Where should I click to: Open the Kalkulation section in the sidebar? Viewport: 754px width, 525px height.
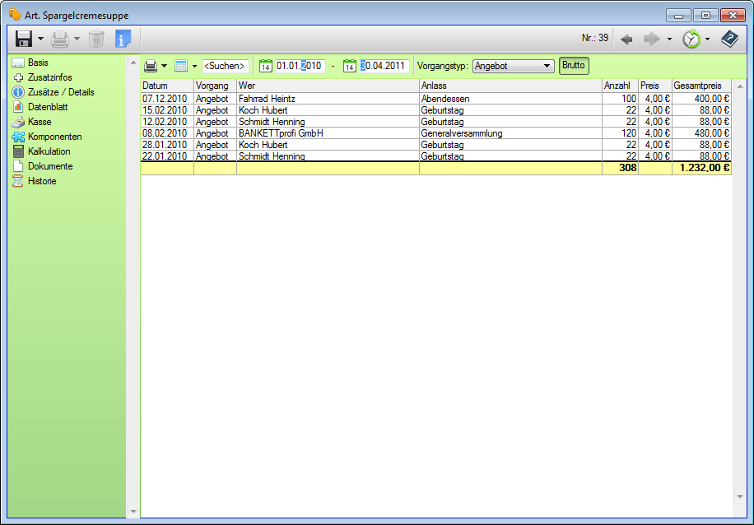(49, 151)
